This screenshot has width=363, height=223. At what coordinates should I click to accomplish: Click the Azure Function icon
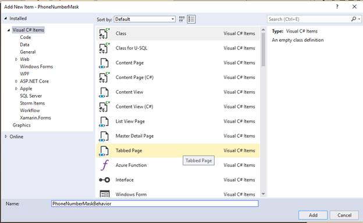pos(105,166)
